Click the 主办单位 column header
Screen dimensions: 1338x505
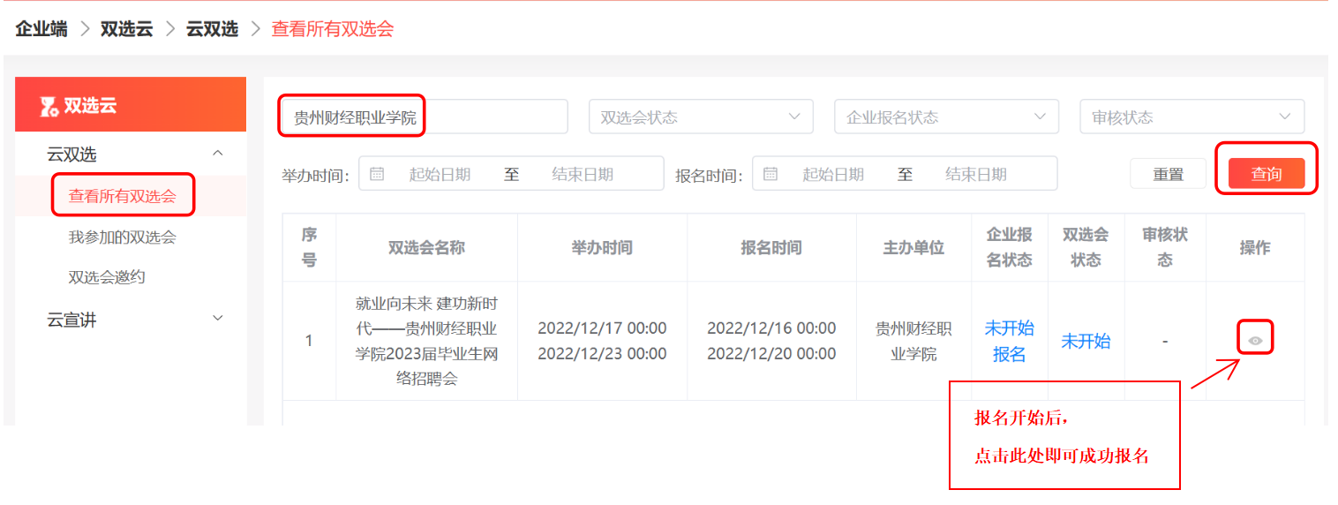coord(913,247)
